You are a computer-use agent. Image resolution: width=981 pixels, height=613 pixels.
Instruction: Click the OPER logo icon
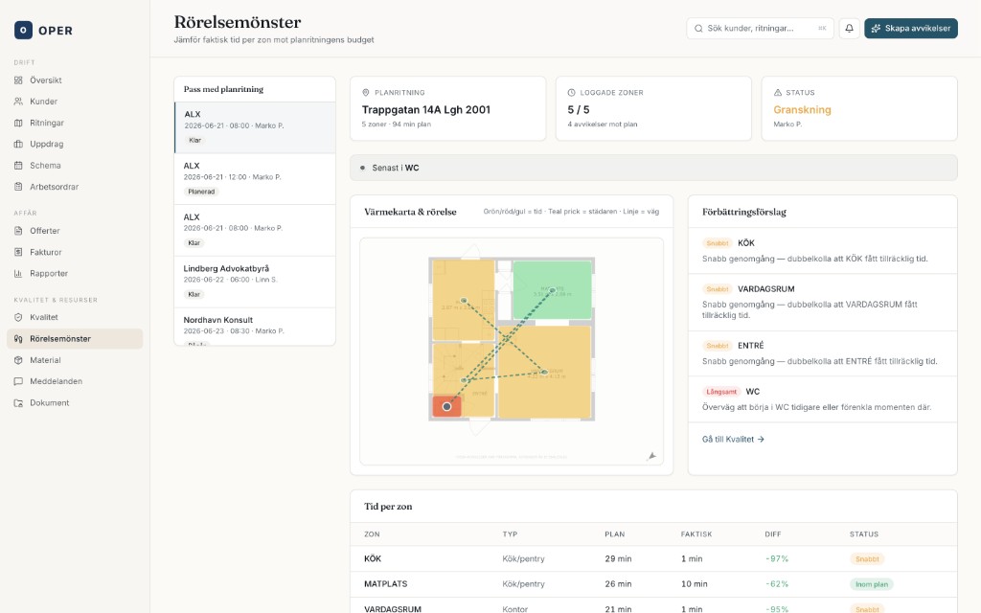(x=23, y=30)
